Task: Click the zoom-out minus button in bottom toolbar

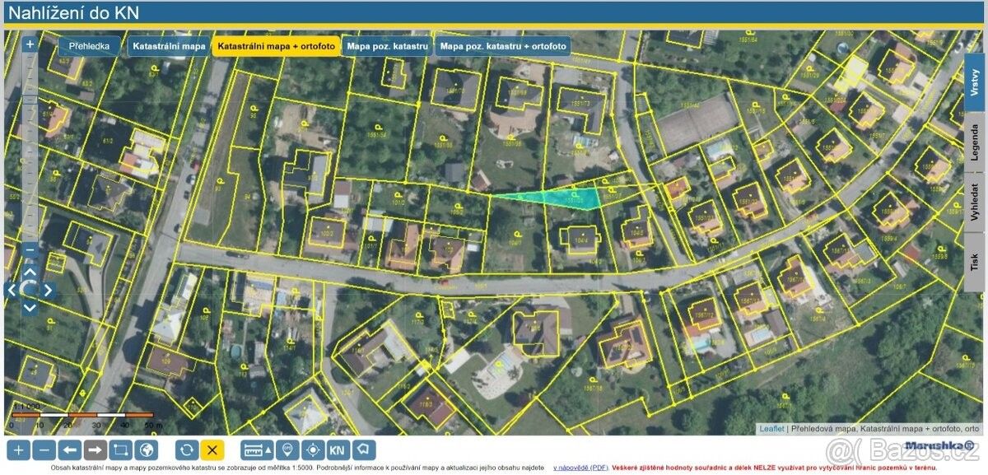Action: point(45,450)
